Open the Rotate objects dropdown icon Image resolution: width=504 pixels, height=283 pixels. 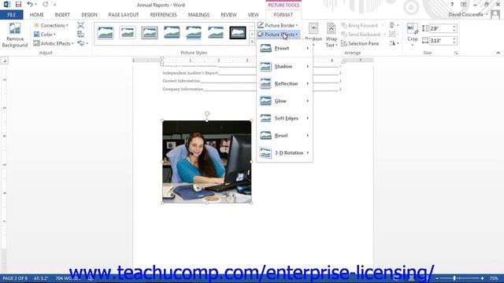tap(394, 43)
